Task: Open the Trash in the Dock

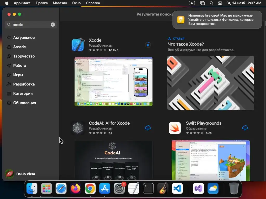Action: coord(234,188)
